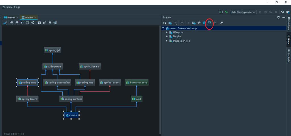
Task: Open diagram scope filter icon
Action: 5,23
